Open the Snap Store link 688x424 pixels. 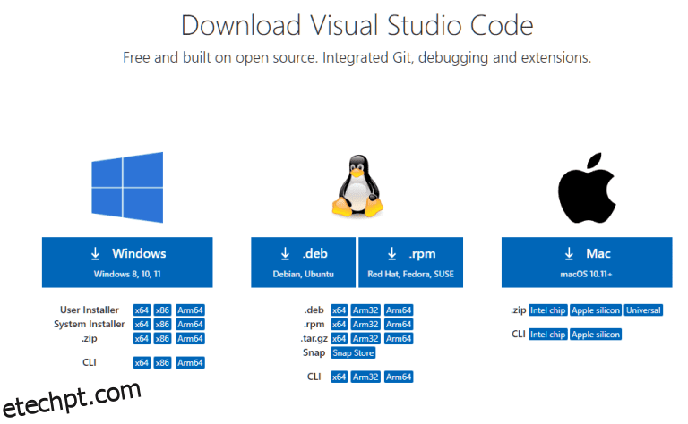coord(353,353)
